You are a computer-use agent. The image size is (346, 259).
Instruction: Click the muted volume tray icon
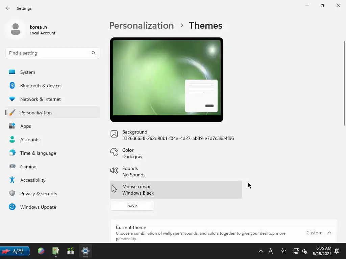coord(305,251)
